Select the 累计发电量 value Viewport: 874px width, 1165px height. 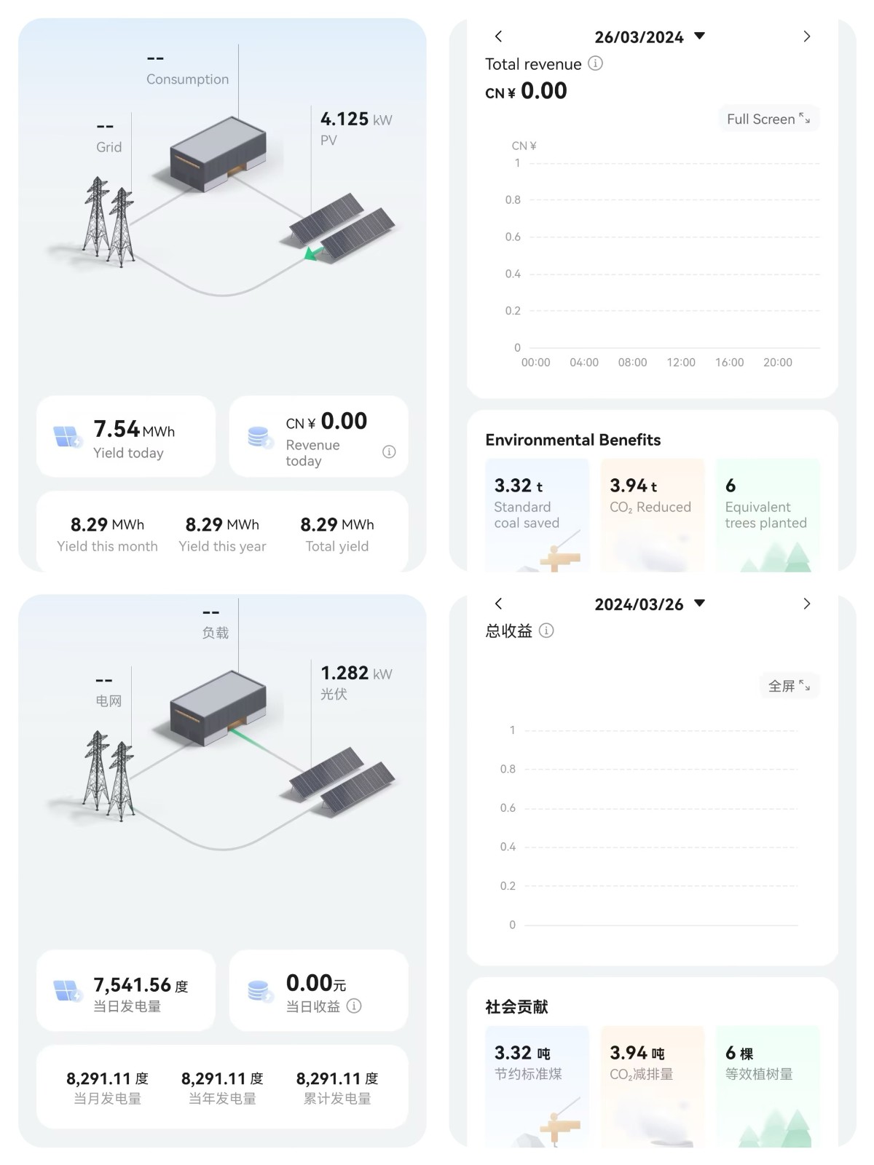pyautogui.click(x=337, y=1078)
